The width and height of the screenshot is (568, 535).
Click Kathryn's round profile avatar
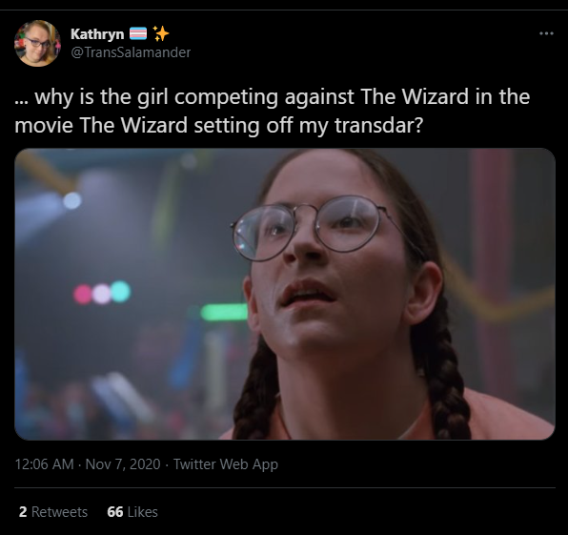(x=37, y=44)
